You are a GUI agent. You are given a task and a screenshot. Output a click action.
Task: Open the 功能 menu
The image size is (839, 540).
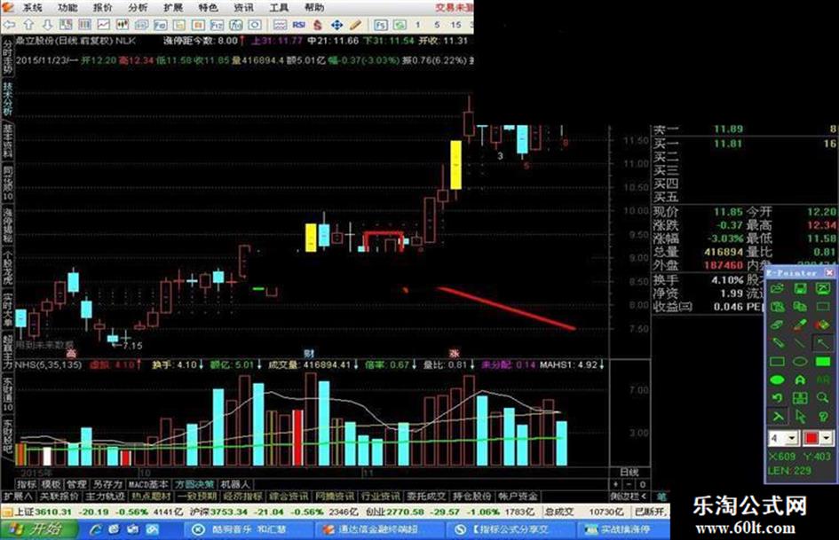point(67,7)
